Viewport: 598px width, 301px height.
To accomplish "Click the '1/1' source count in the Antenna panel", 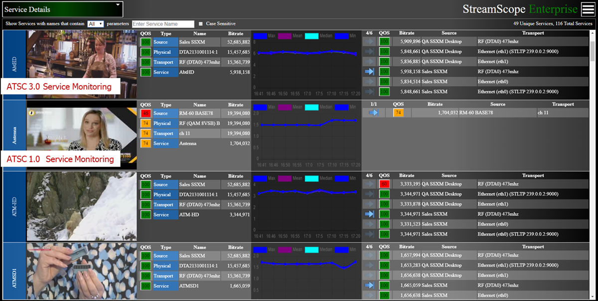I will [x=374, y=104].
